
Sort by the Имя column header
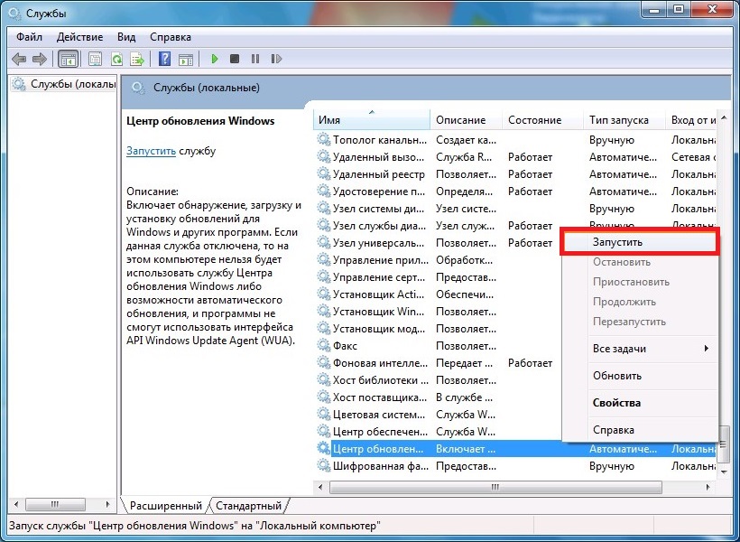(372, 120)
